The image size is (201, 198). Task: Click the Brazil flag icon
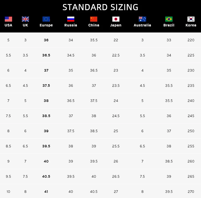pos(169,19)
